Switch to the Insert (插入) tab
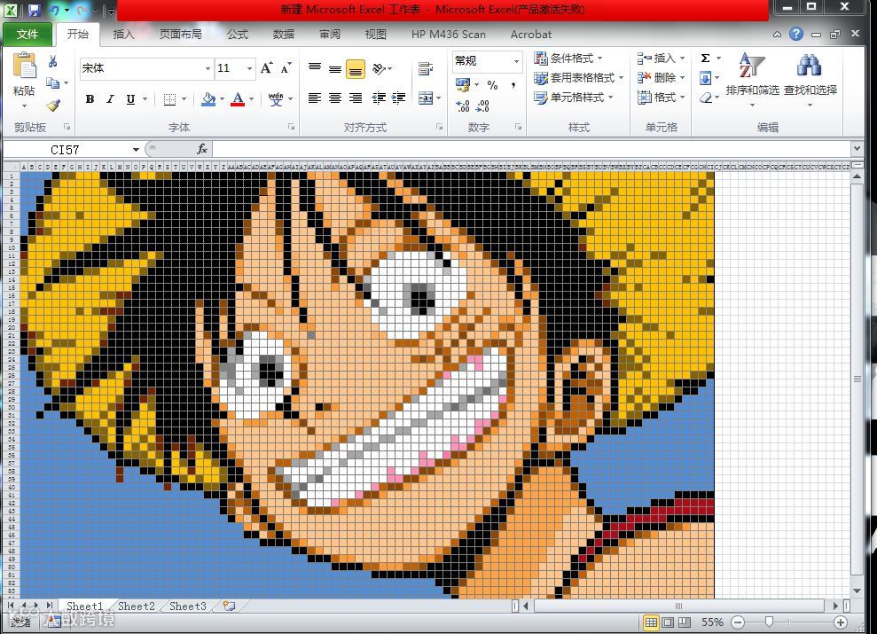 point(123,35)
